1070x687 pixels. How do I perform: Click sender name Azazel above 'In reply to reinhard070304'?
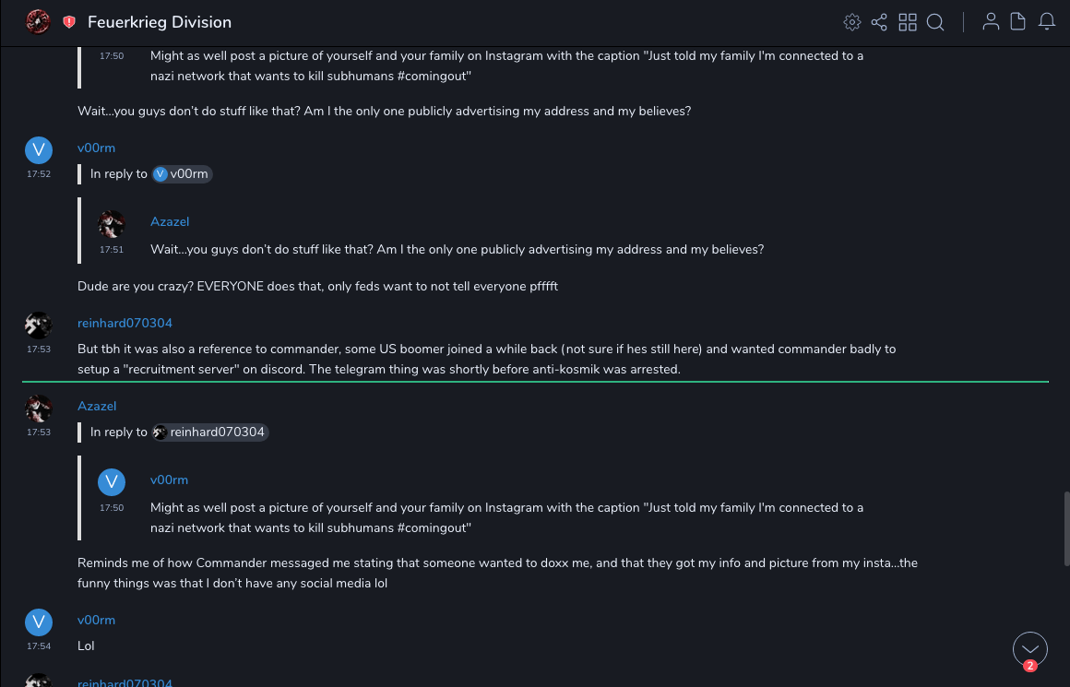(97, 407)
